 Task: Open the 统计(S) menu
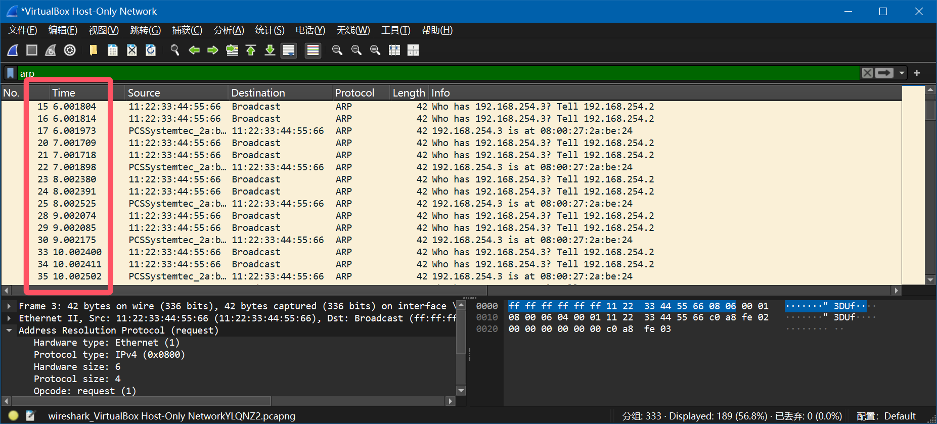point(270,30)
